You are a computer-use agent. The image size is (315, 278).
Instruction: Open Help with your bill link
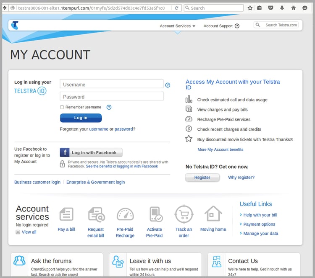pos(260,215)
